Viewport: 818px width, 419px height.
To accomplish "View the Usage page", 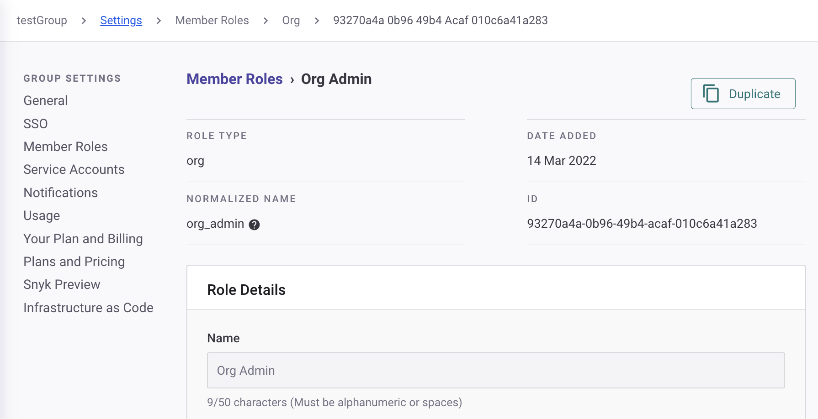I will point(42,215).
